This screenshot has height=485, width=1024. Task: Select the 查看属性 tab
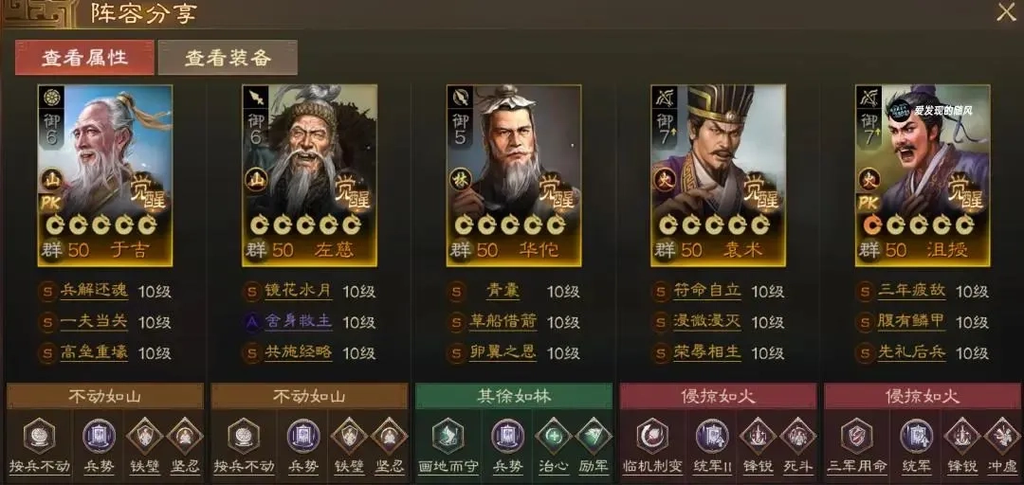tap(85, 58)
